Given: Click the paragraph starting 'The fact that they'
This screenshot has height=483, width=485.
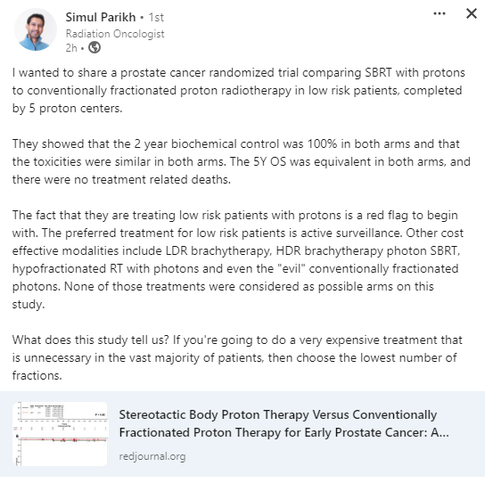Looking at the screenshot, I should coord(238,259).
